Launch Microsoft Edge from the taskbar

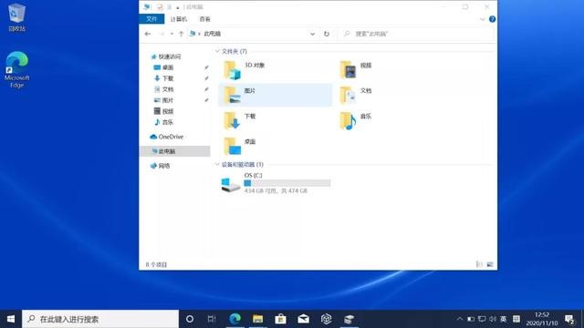(x=235, y=319)
